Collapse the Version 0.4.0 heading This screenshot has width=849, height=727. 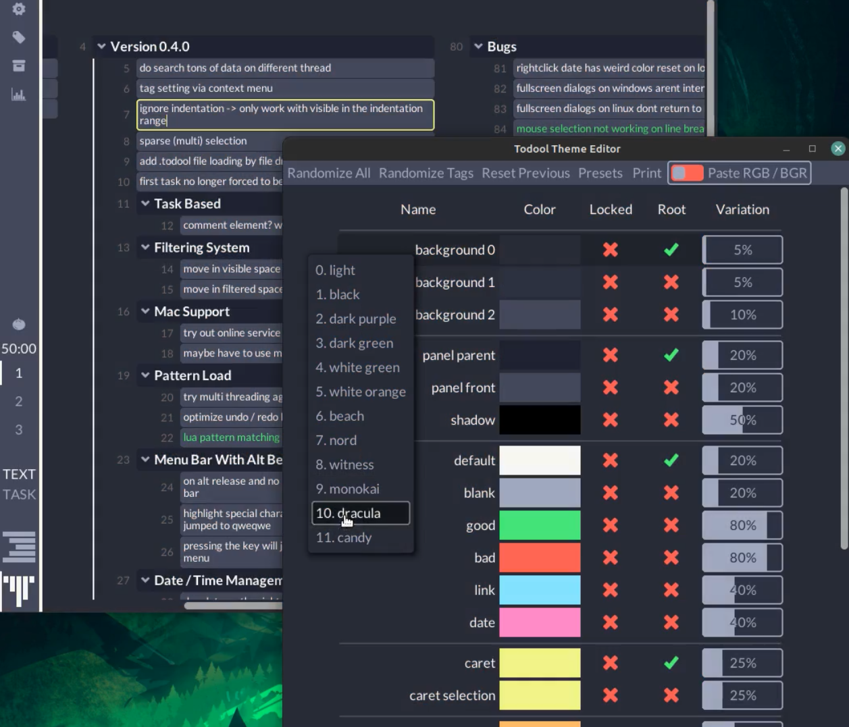(x=101, y=47)
